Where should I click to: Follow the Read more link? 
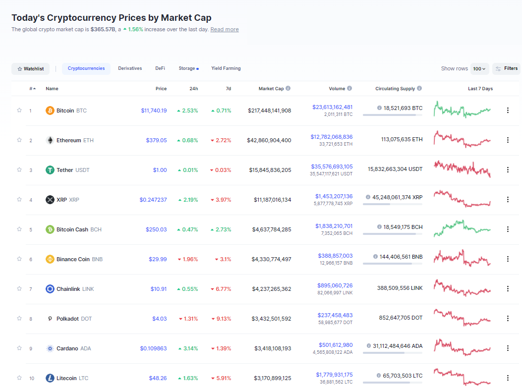[x=225, y=29]
